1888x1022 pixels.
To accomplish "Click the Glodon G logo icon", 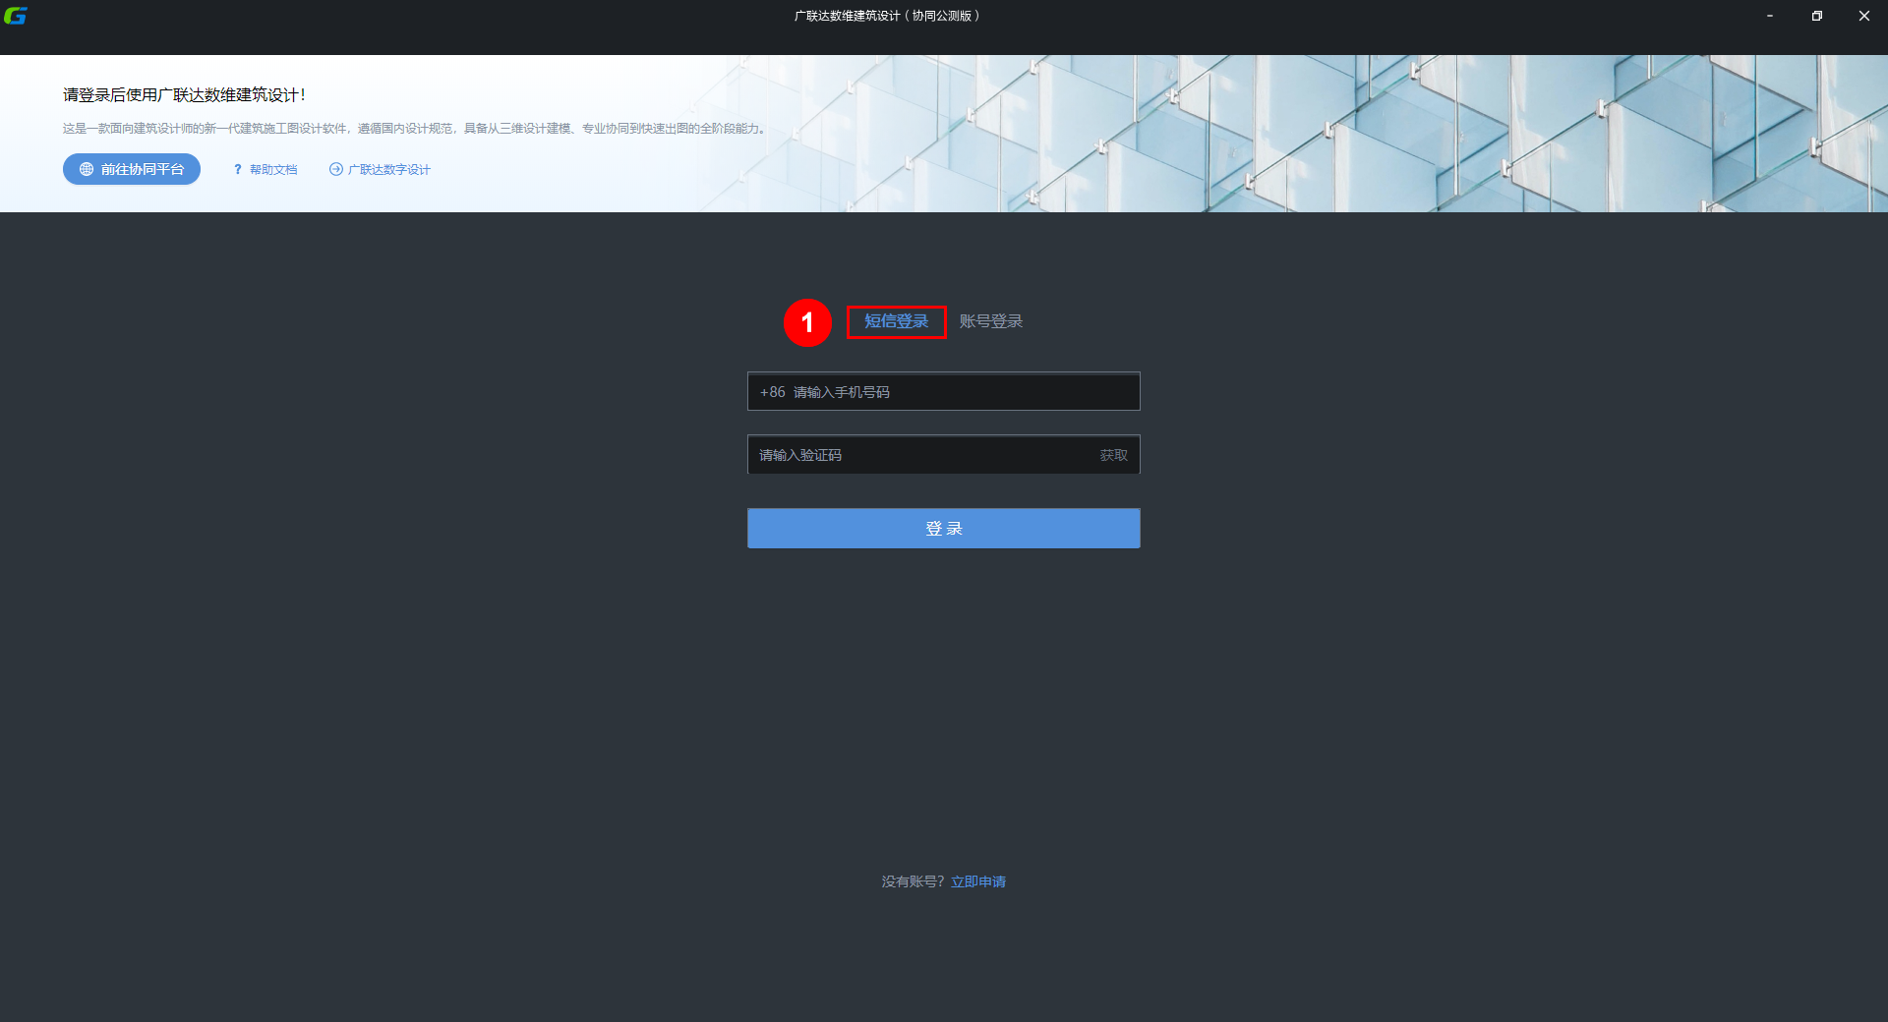I will 15,16.
